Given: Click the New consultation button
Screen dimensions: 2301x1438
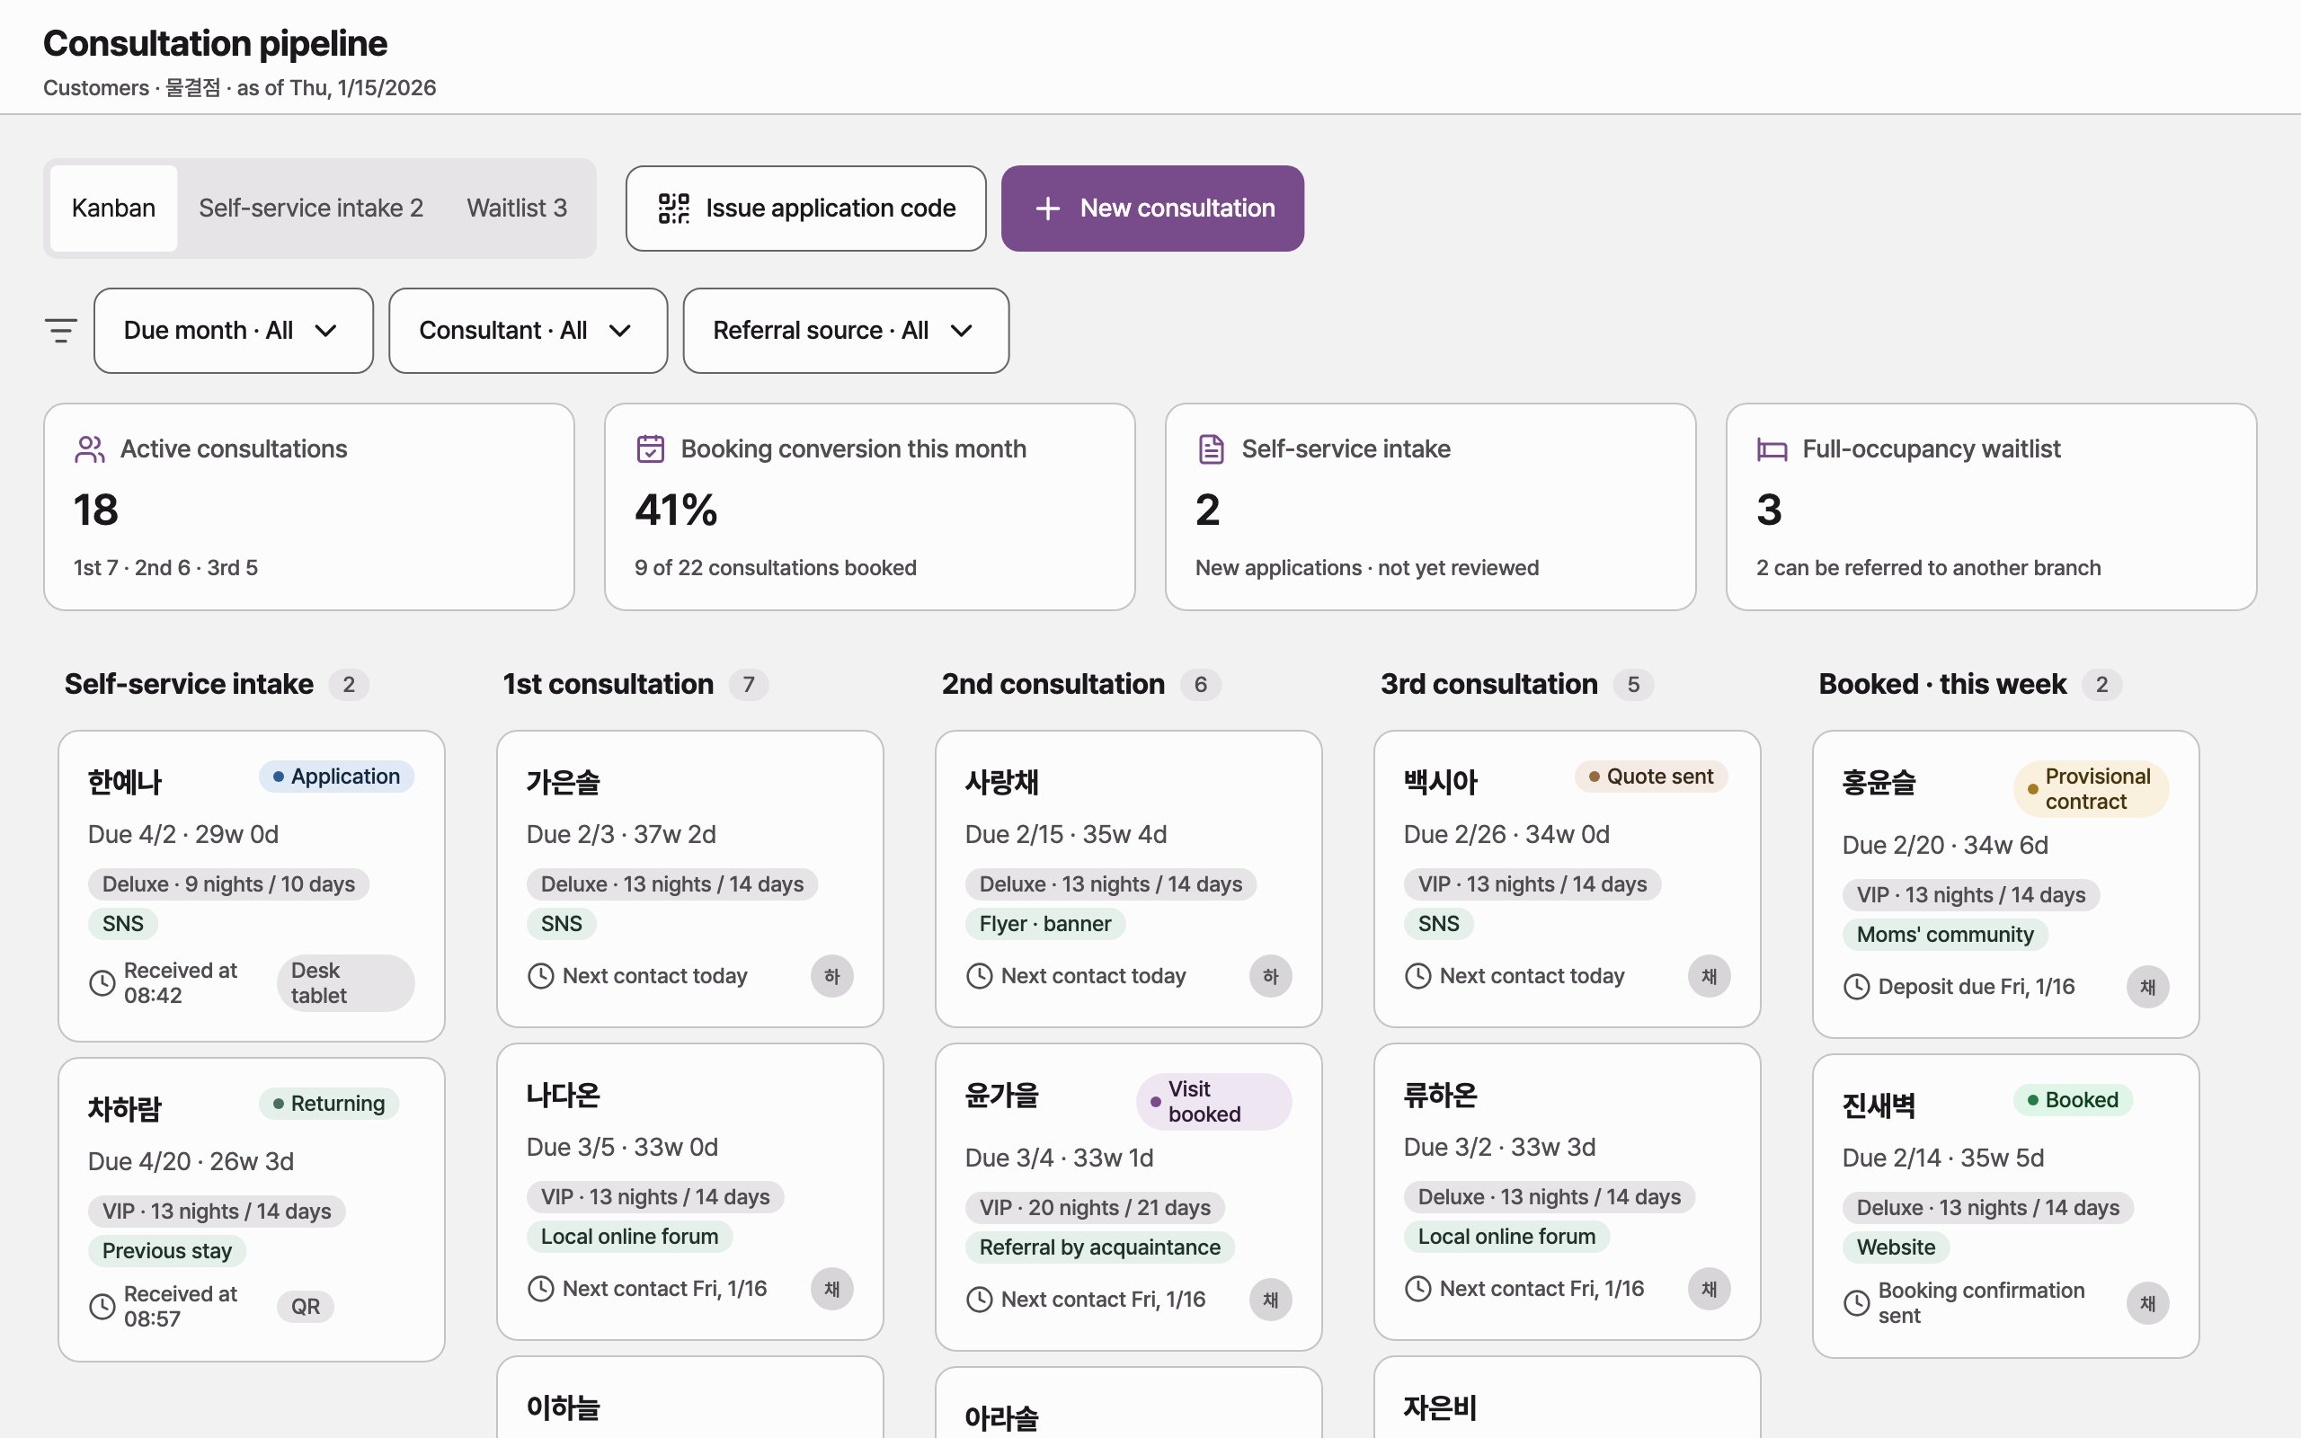Looking at the screenshot, I should [x=1152, y=209].
